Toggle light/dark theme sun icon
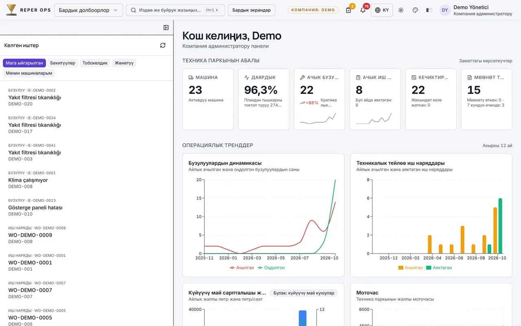The width and height of the screenshot is (521, 326). (401, 10)
